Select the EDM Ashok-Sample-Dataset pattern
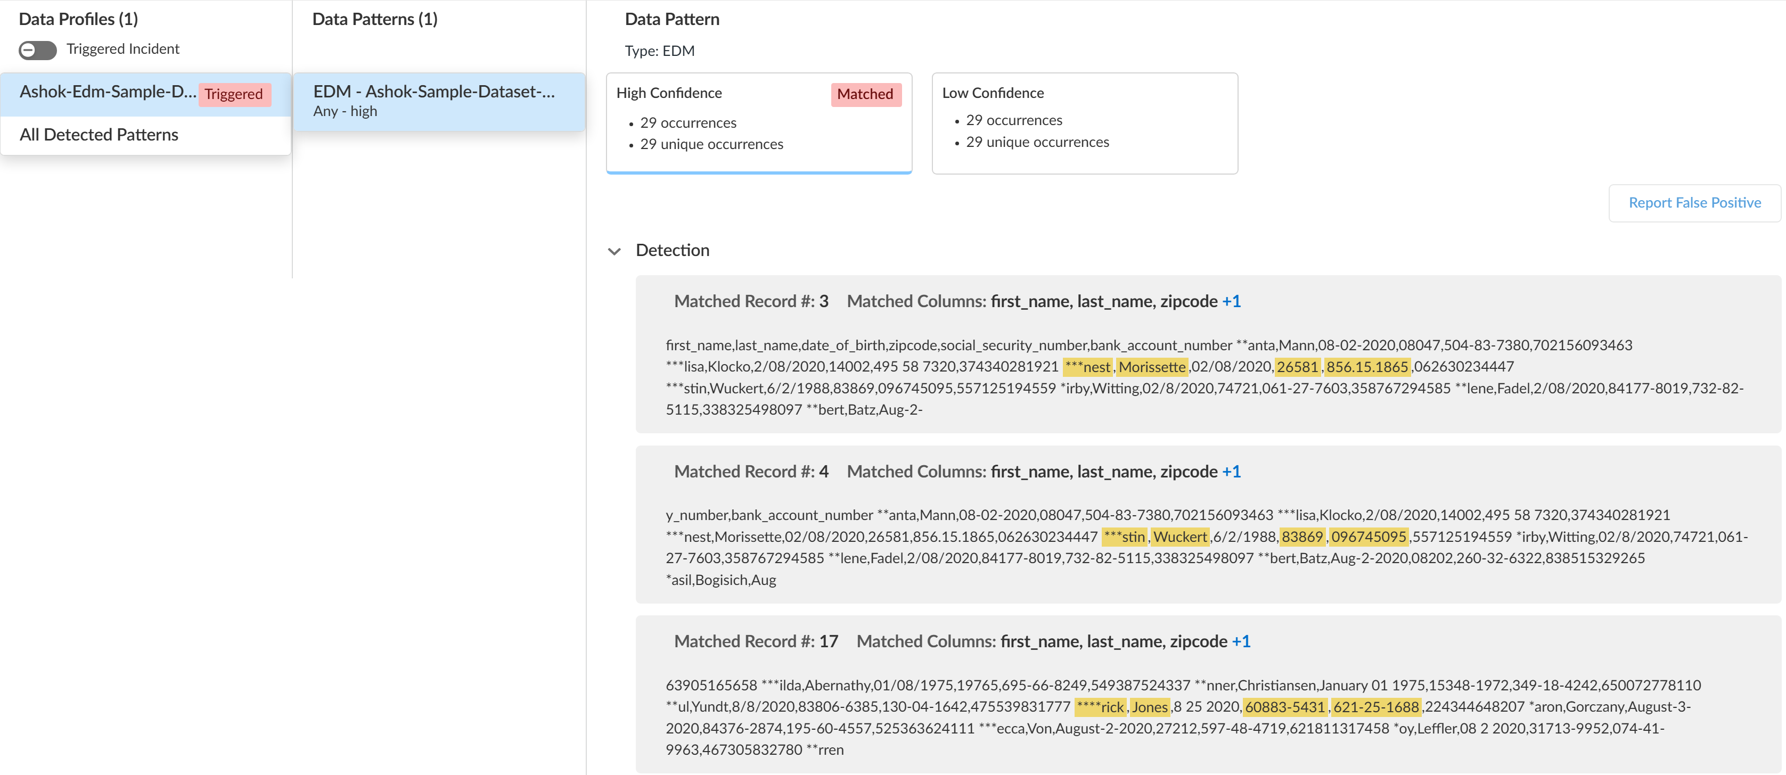This screenshot has height=775, width=1786. (433, 101)
